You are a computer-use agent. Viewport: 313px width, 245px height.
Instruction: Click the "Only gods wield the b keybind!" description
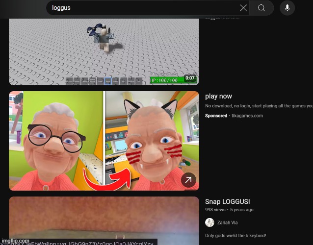[x=235, y=236]
